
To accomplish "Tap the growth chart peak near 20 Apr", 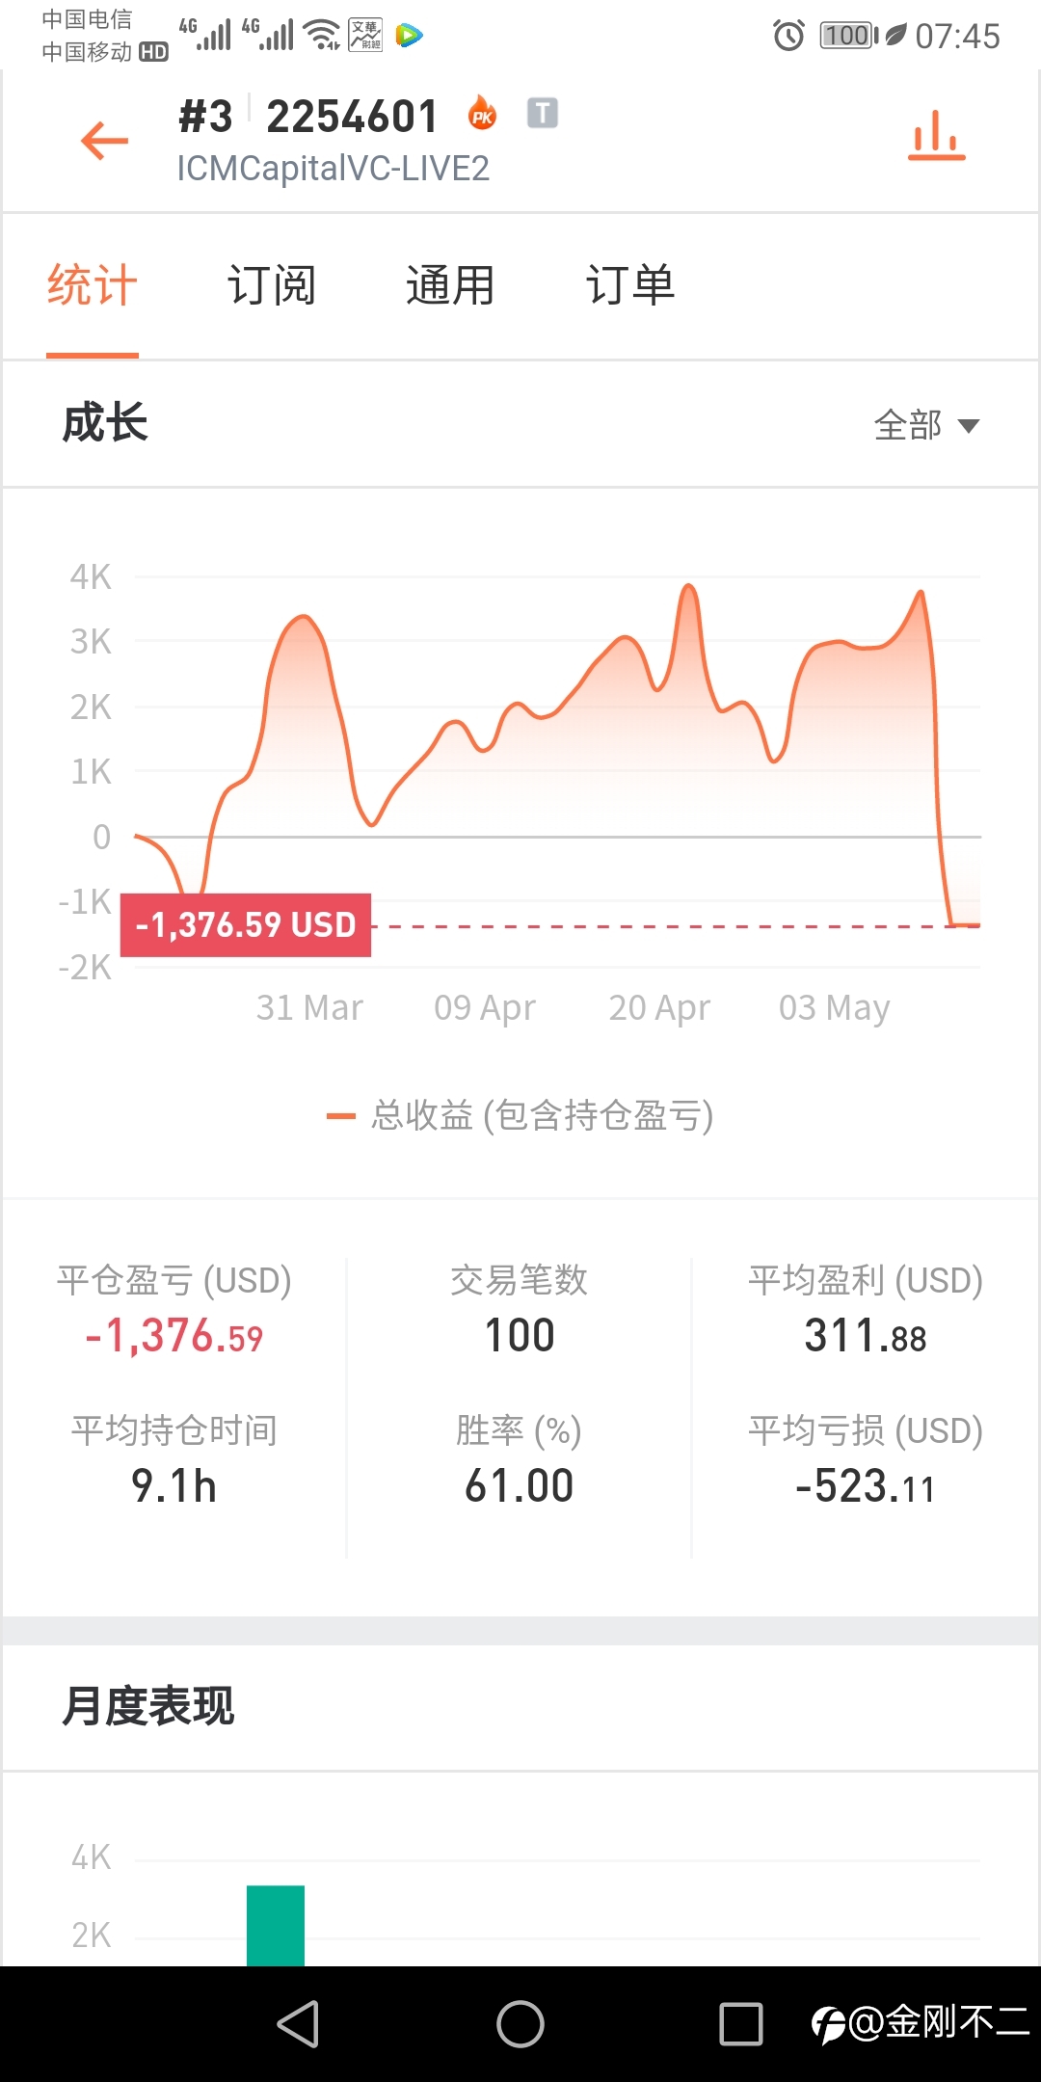I will point(688,587).
